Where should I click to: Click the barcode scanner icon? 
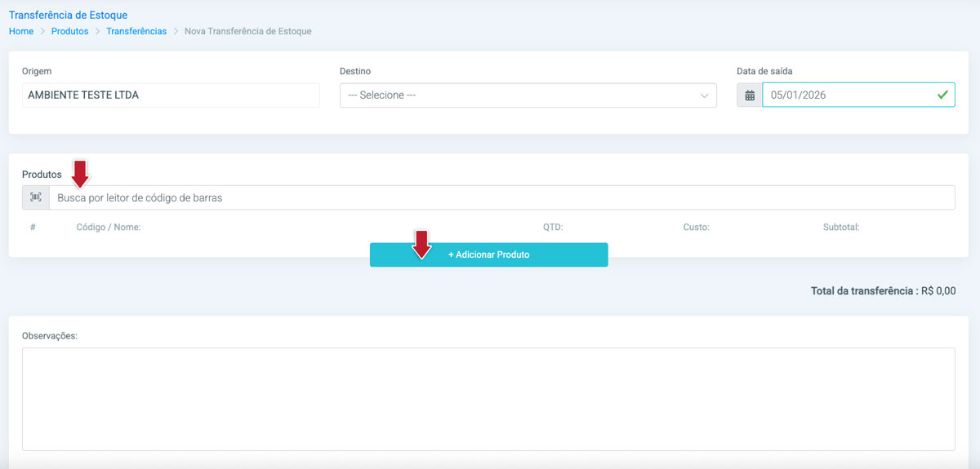click(36, 197)
